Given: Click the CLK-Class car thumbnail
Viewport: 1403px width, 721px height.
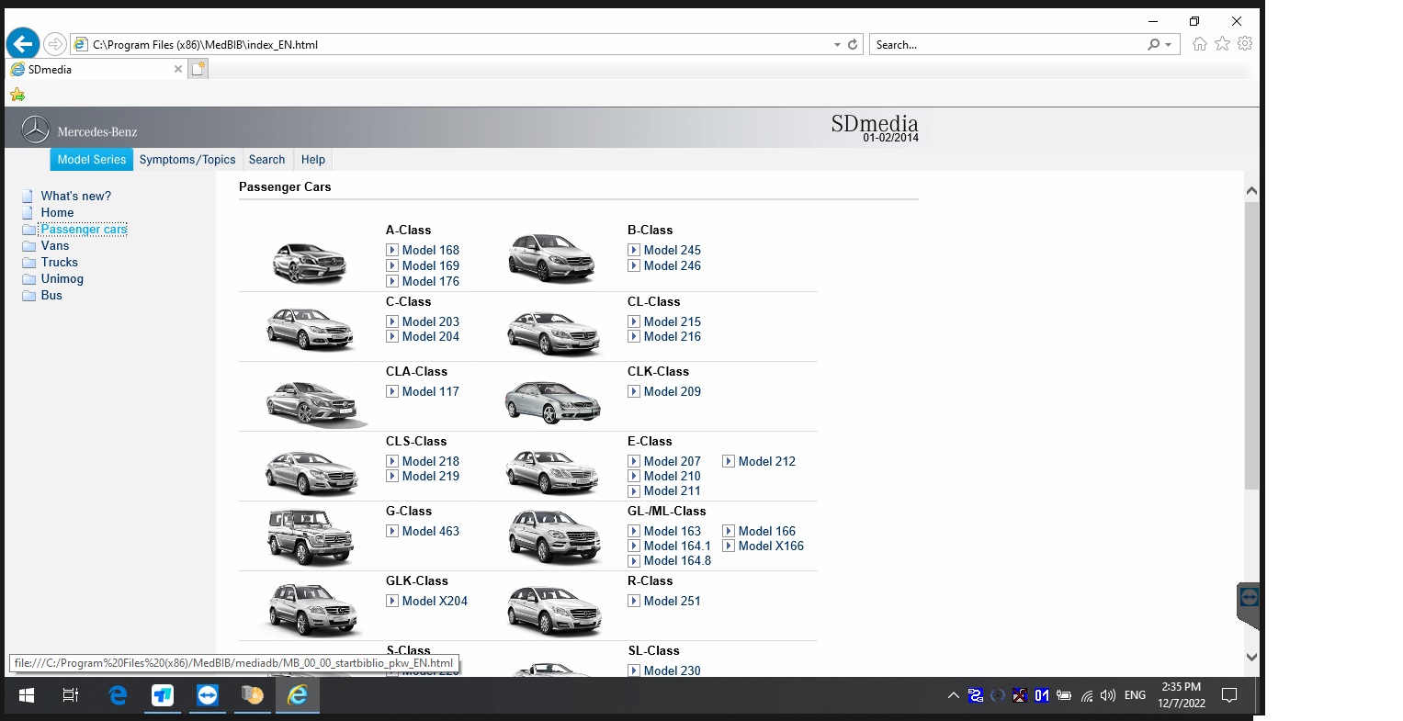Looking at the screenshot, I should 552,401.
